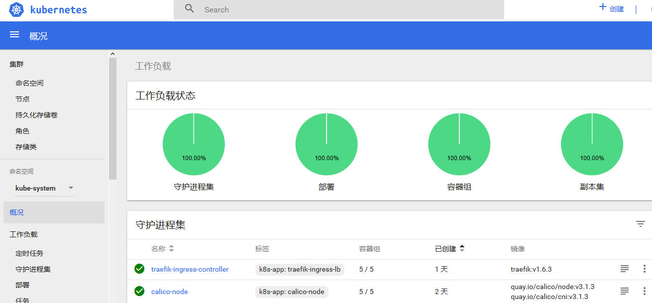Click the 部署 pie chart

326,144
